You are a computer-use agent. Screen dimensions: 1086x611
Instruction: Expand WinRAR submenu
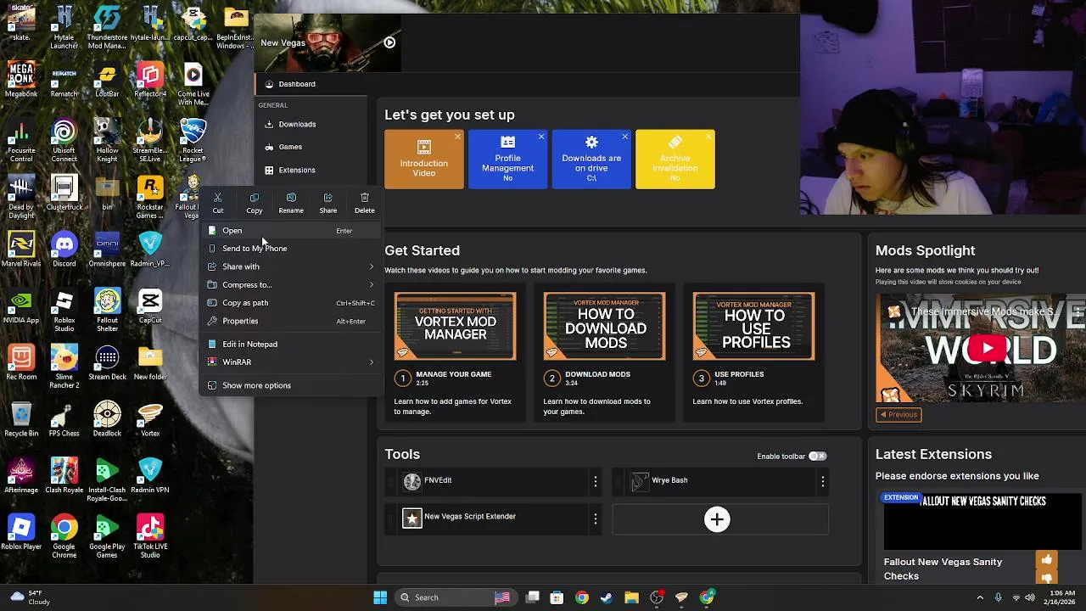(x=290, y=362)
